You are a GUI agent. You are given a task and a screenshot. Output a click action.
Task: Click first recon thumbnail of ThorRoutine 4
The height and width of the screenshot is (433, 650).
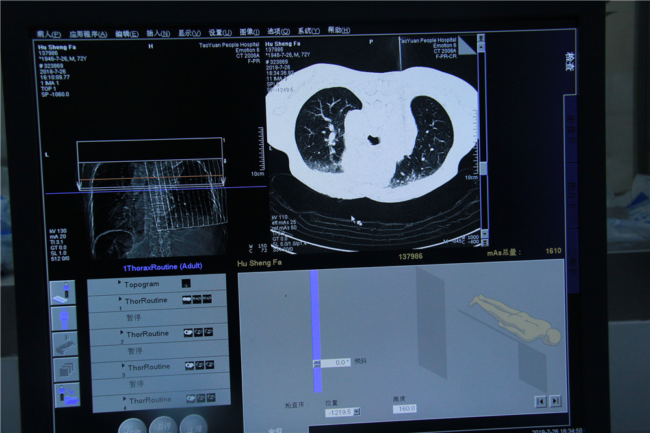(190, 399)
